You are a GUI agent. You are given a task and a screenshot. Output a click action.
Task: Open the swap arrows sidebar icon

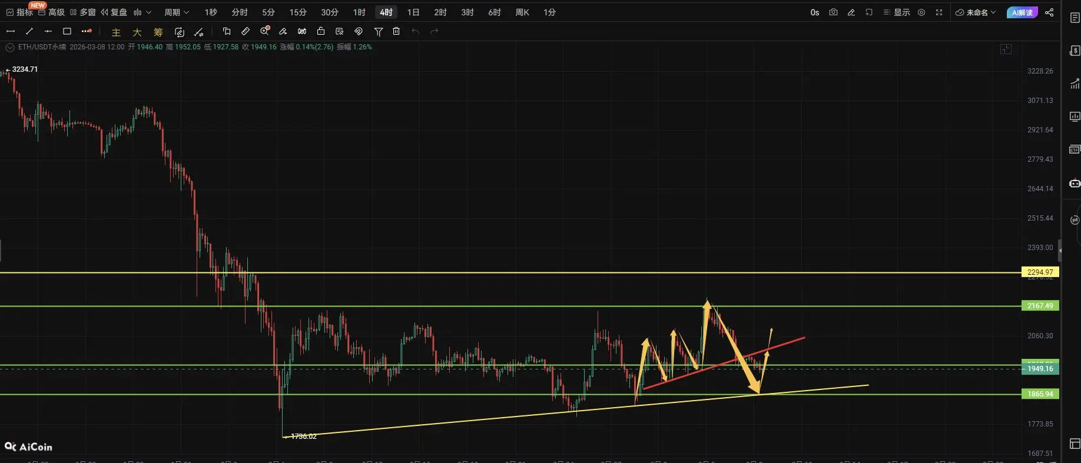tap(1075, 220)
